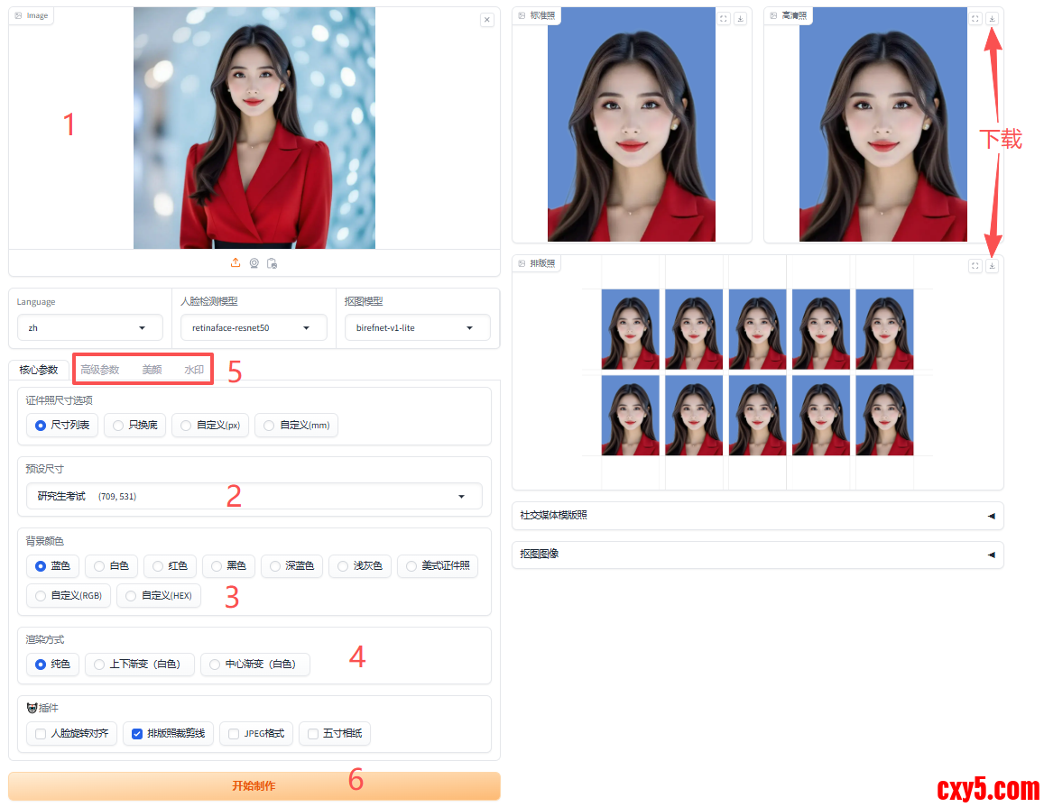View the 排版照 layout photo fullscreen
1044x807 pixels.
(x=975, y=266)
